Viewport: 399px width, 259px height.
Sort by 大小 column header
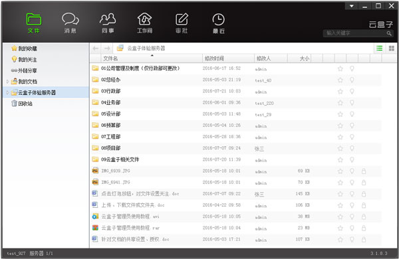(x=299, y=58)
